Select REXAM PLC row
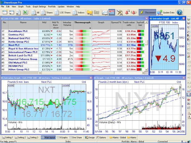191x143 pixels. tap(73, 66)
